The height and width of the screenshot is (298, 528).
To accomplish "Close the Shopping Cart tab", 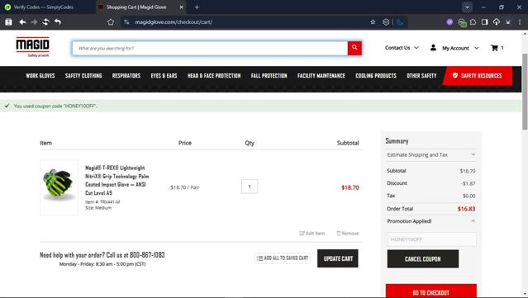I will [181, 7].
